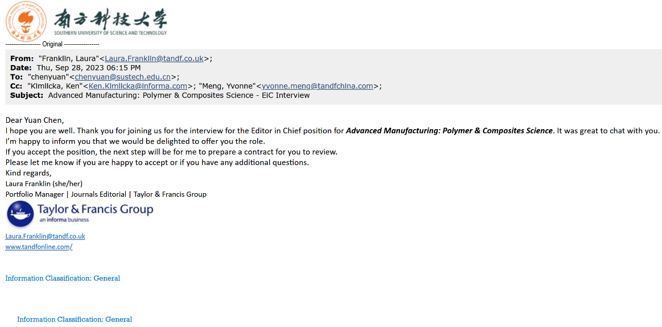Open recipient link chenyuan@sustech.edu.cn

pyautogui.click(x=123, y=77)
